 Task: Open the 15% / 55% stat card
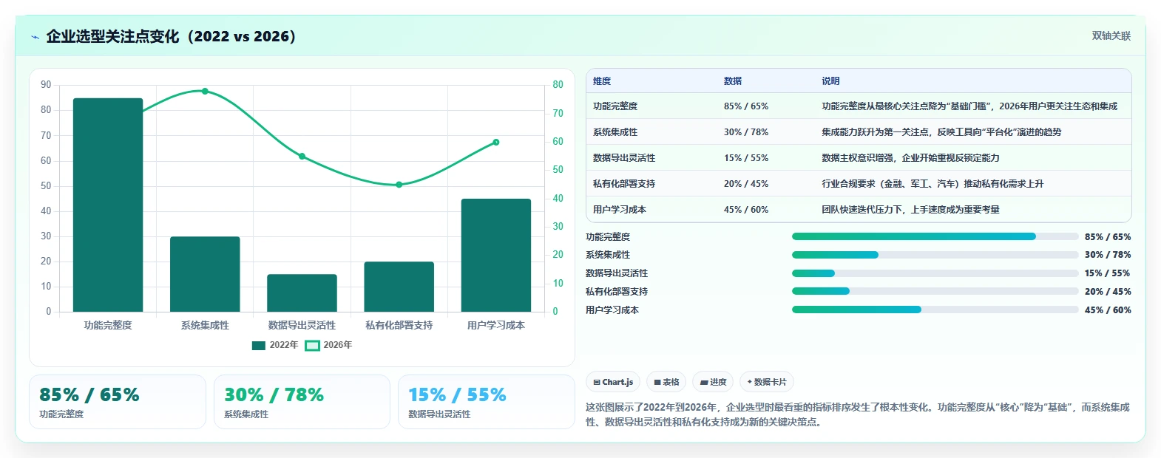(486, 402)
